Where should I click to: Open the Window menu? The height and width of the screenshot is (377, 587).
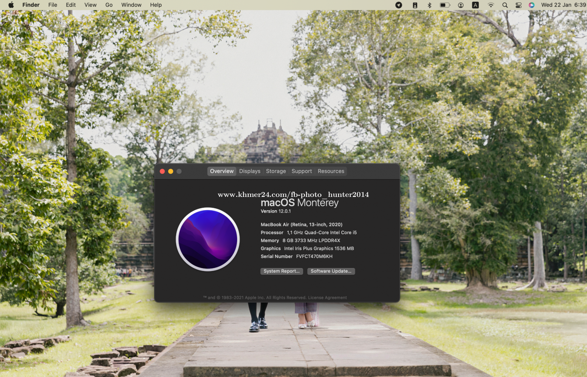point(131,5)
